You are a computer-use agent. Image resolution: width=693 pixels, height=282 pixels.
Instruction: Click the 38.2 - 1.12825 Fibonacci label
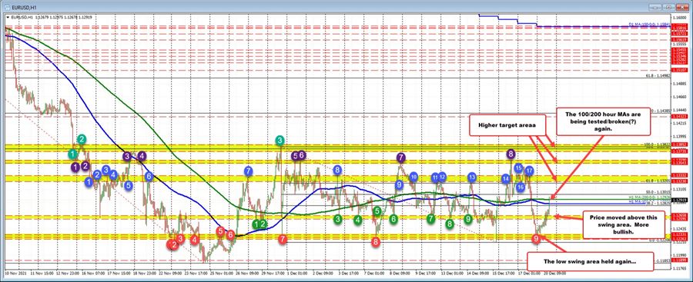659,204
